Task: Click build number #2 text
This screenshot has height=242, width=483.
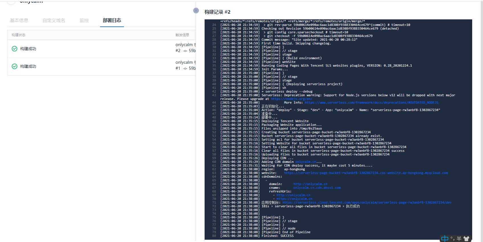Action: click(178, 51)
